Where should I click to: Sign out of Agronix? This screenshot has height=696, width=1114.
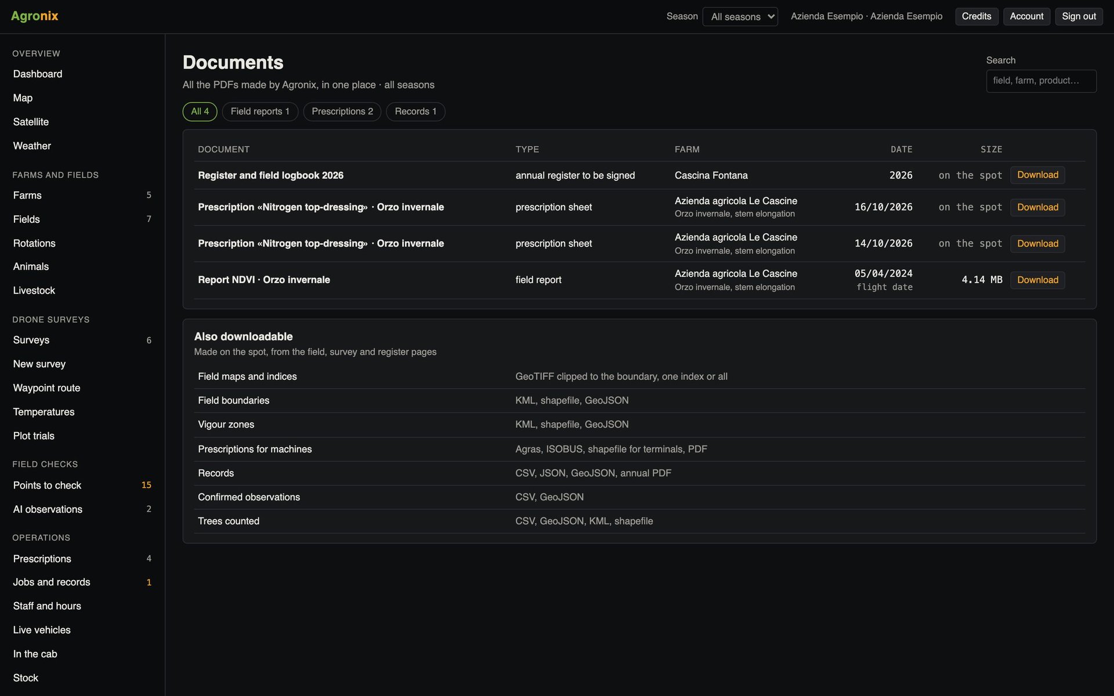[x=1079, y=16]
